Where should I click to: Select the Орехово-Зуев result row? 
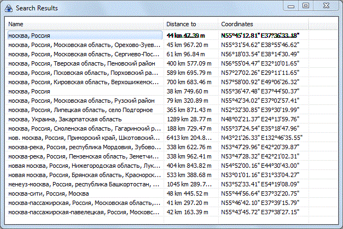(84, 45)
